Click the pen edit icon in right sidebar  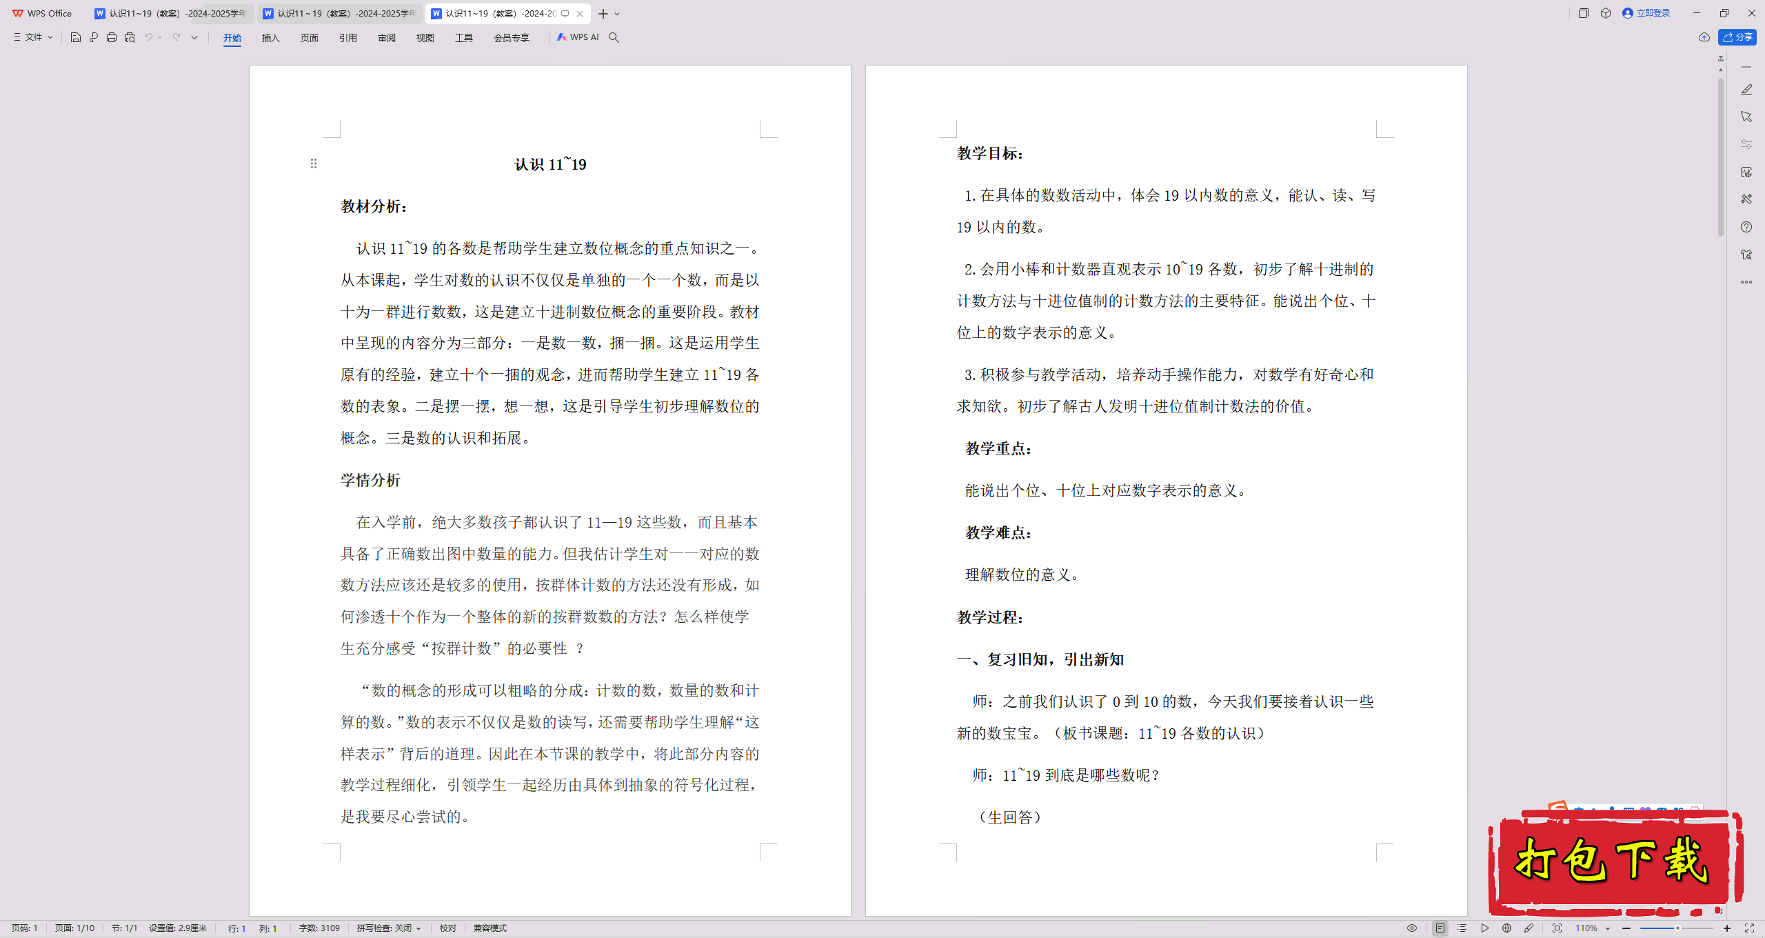coord(1746,90)
